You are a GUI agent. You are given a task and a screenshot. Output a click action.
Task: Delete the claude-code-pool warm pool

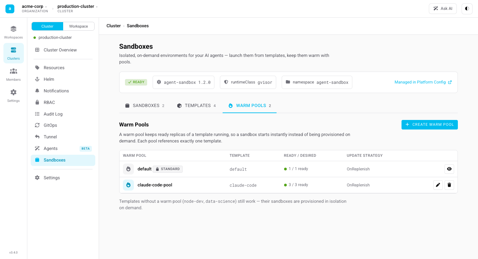click(x=449, y=185)
